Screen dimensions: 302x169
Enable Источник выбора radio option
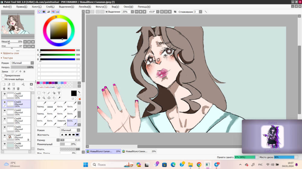click(x=3, y=79)
